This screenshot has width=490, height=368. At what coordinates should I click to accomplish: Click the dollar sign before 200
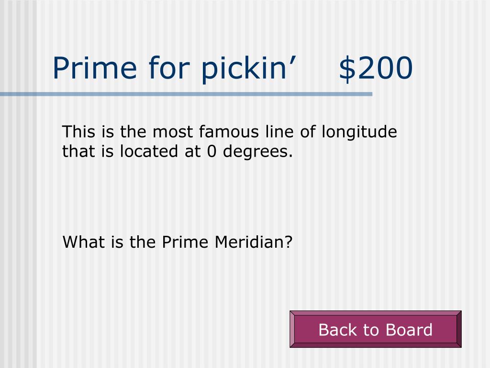click(347, 69)
